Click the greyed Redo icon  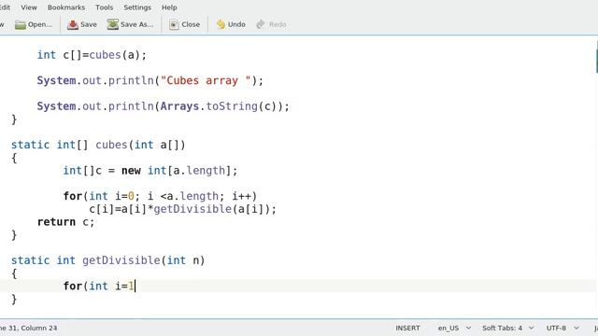tap(261, 24)
